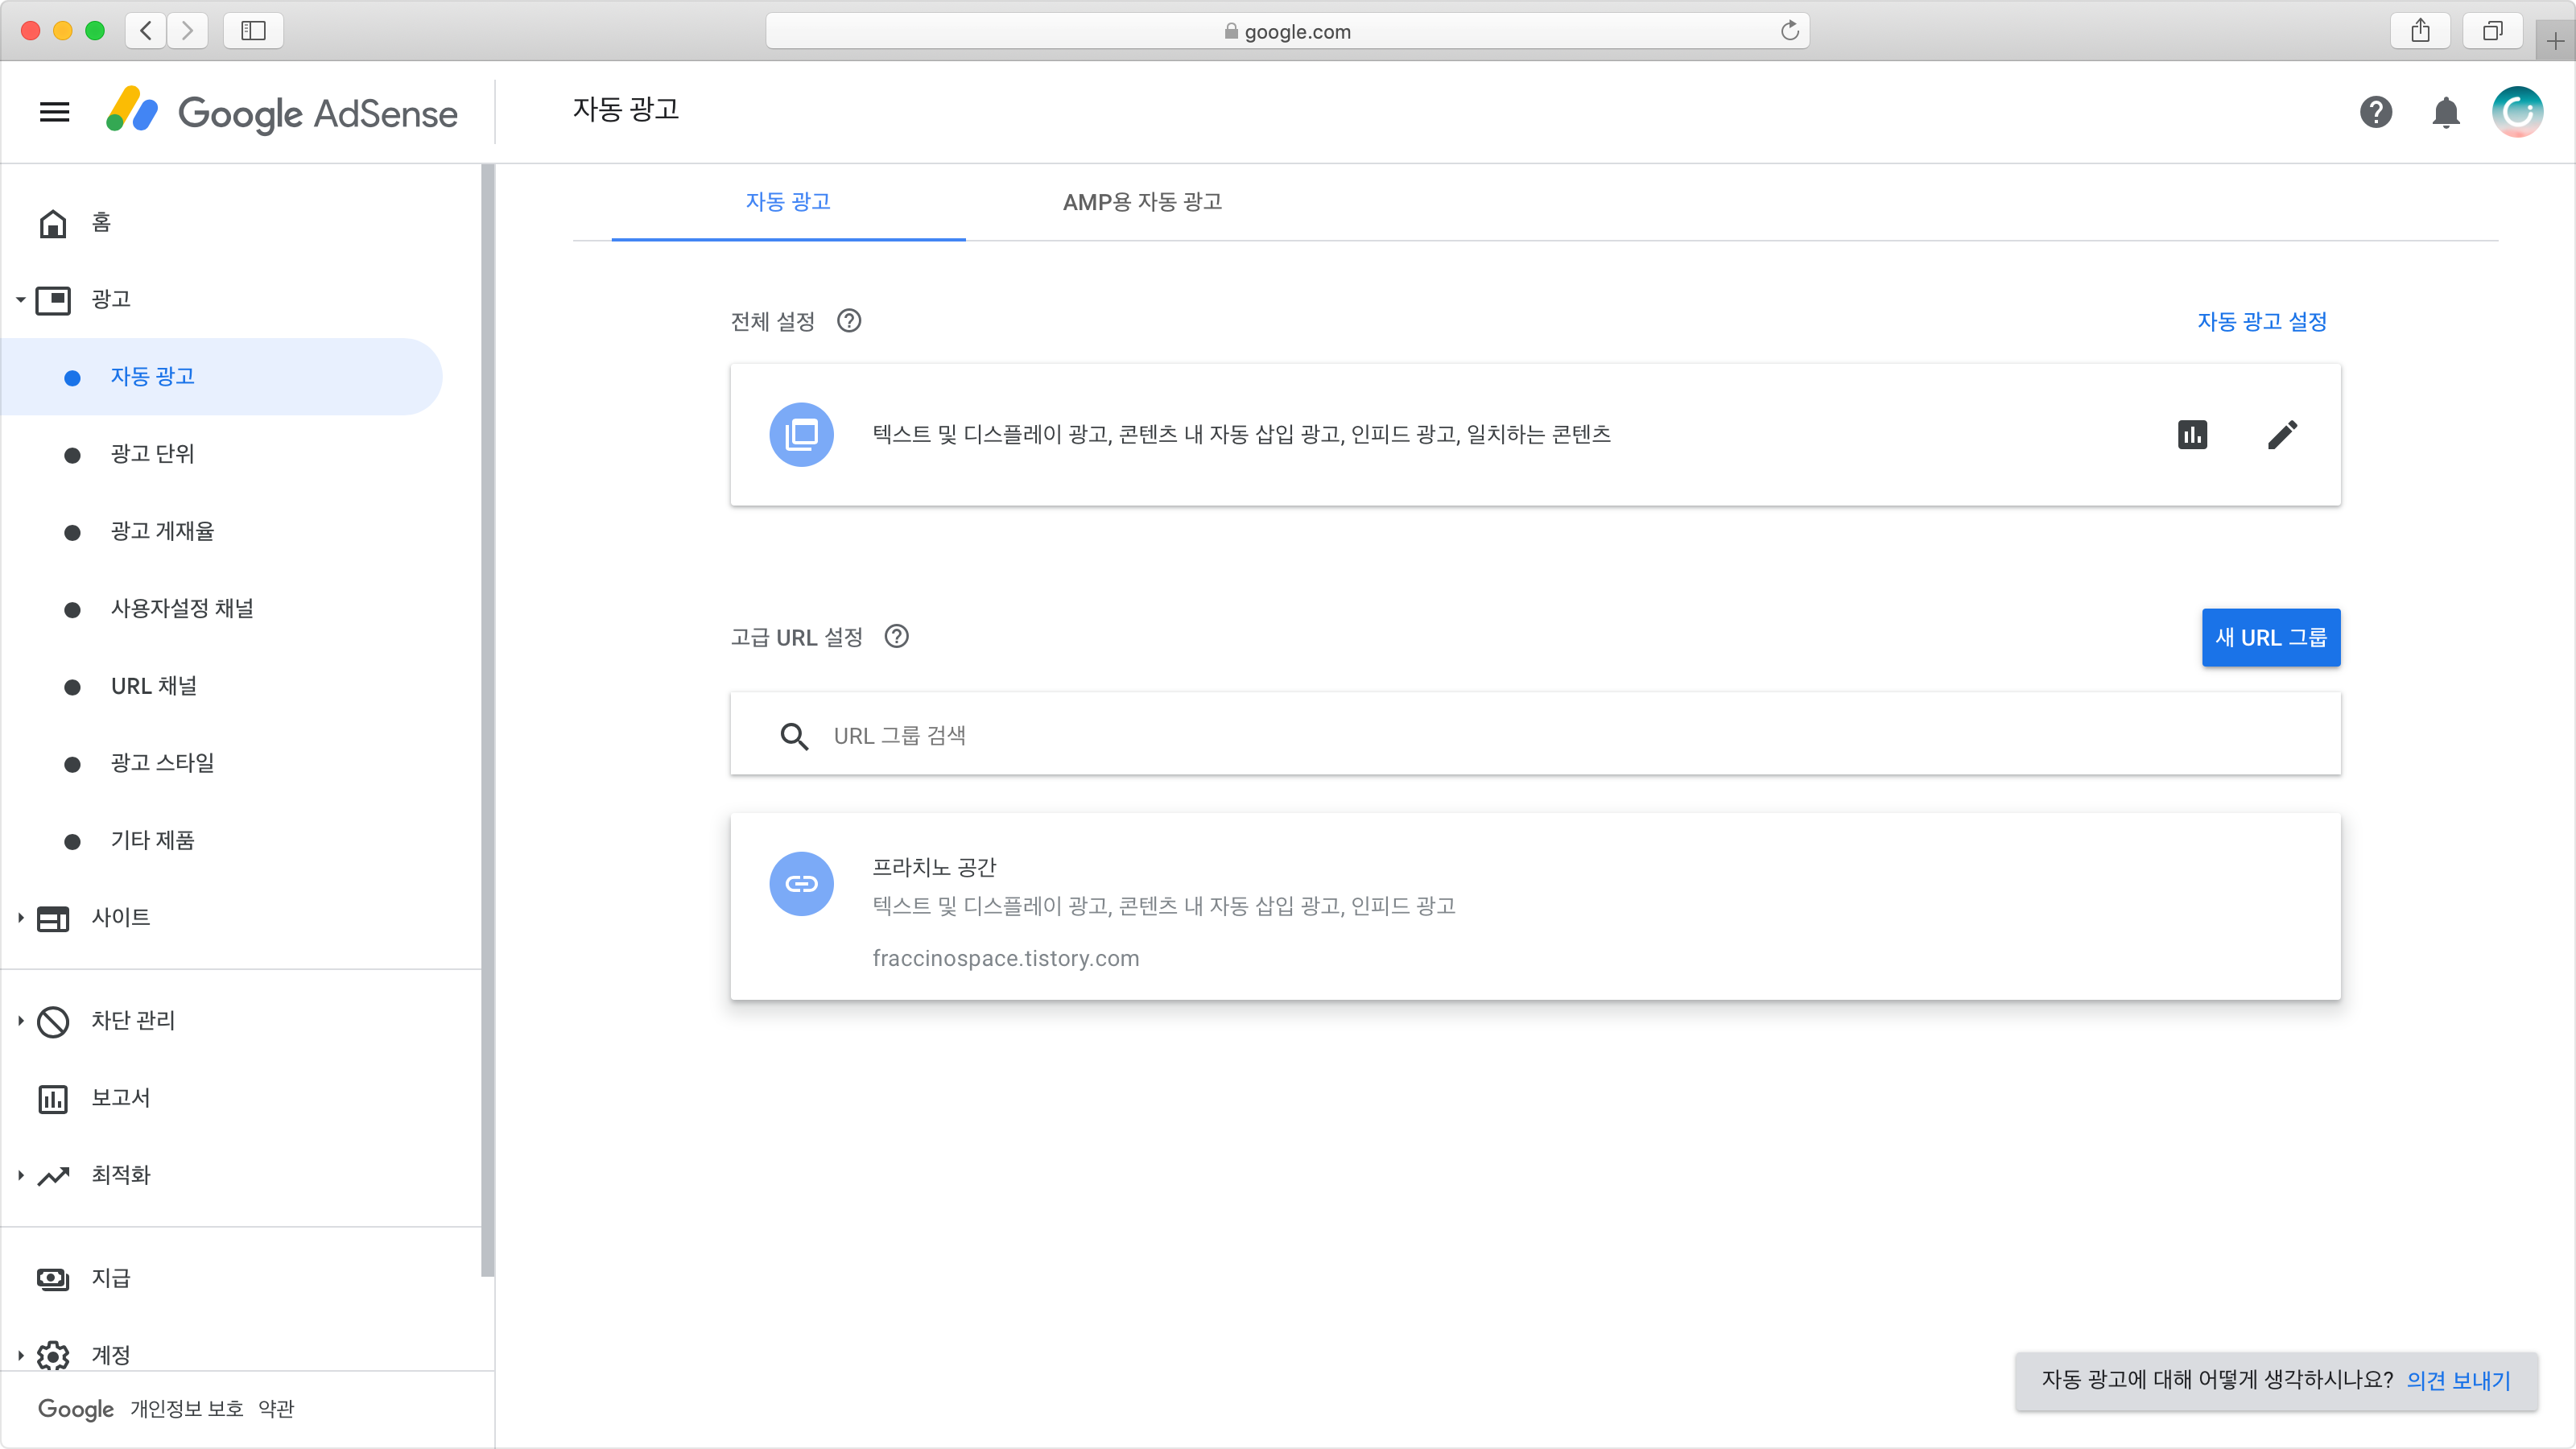The height and width of the screenshot is (1449, 2576).
Task: Focus the URL 그룹 검색 field
Action: click(1535, 734)
